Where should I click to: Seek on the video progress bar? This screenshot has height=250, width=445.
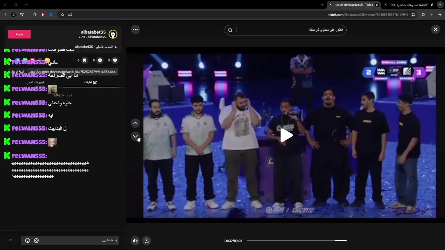tap(297, 241)
